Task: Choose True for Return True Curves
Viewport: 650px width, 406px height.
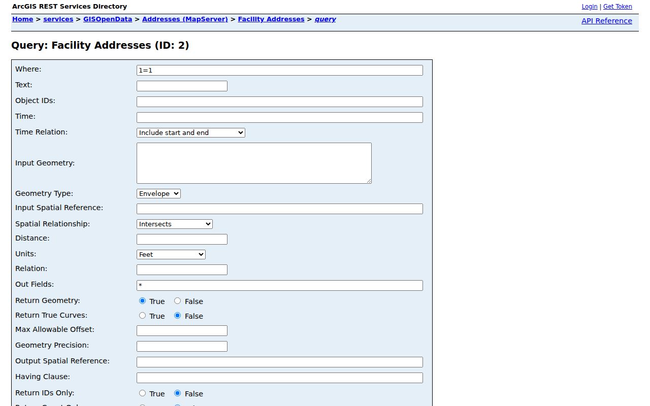Action: click(142, 316)
